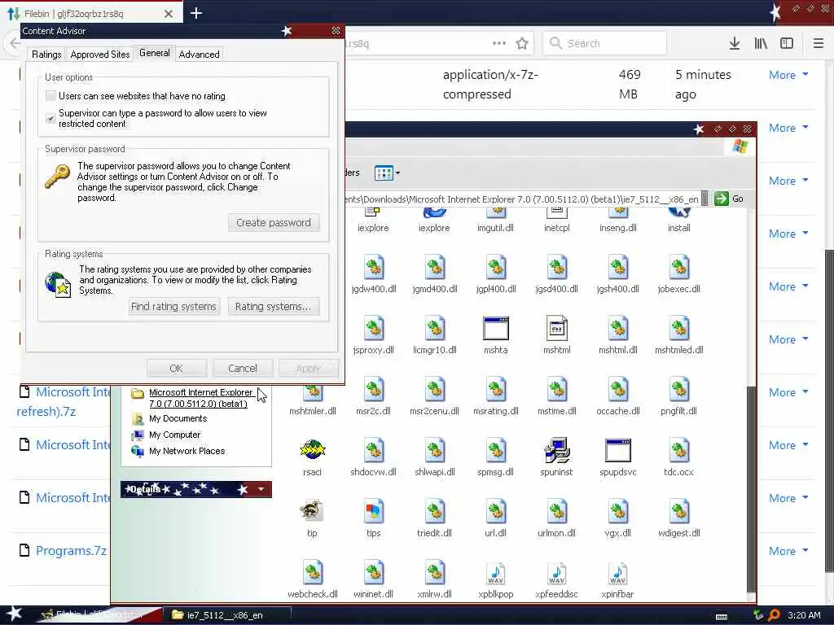
Task: Click the xpfeeddisc WAV file icon
Action: [x=557, y=574]
